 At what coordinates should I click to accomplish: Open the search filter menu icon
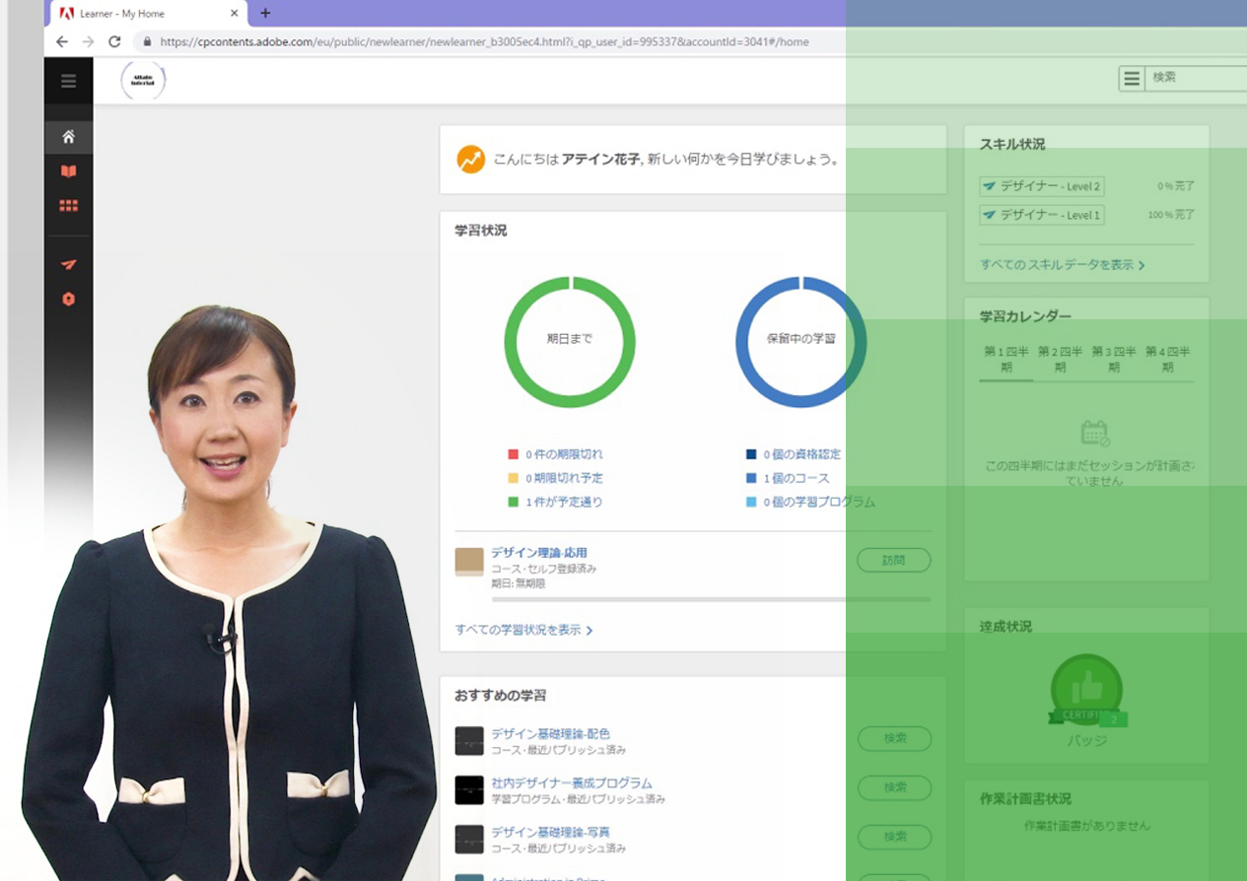click(x=1132, y=78)
